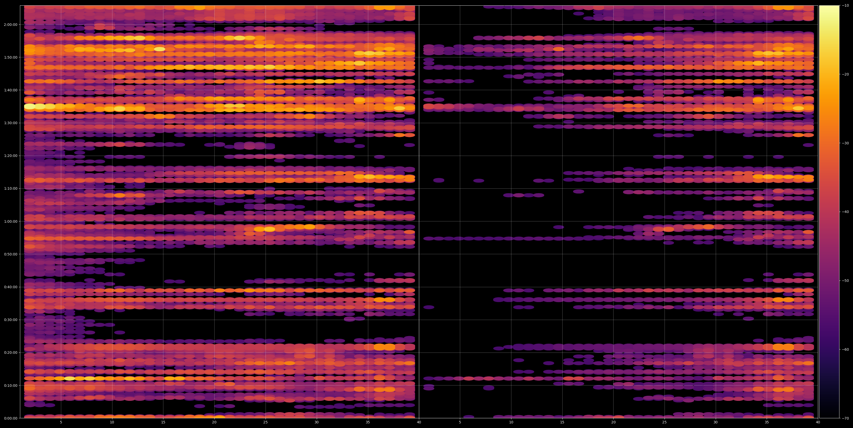Click the 1:20:00 time axis label
Screen dimensions: 853x428
[10, 156]
